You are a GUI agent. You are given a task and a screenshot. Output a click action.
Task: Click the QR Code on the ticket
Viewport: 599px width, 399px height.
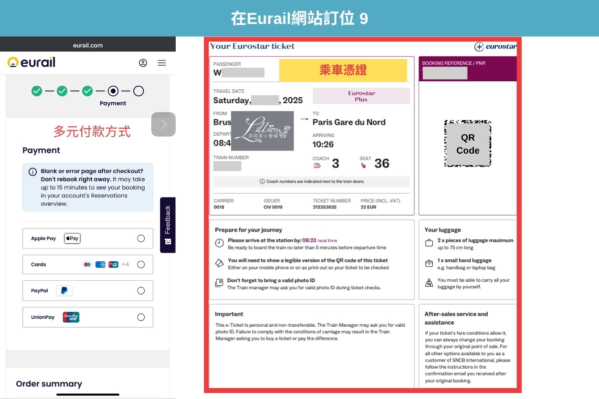point(468,144)
